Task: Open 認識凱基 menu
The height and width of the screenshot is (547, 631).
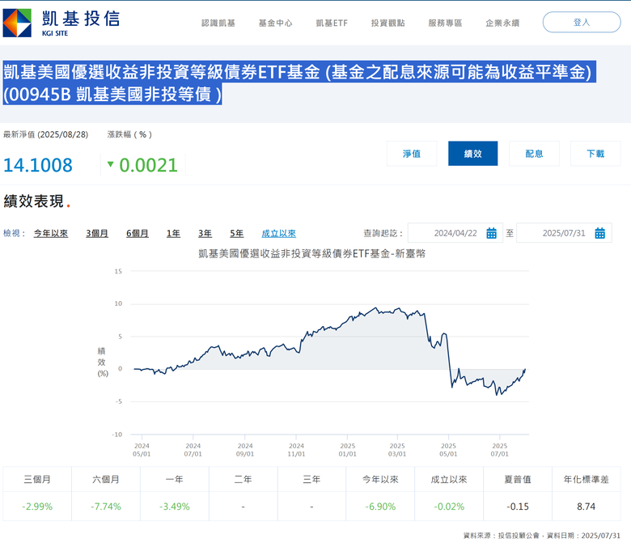Action: tap(218, 23)
